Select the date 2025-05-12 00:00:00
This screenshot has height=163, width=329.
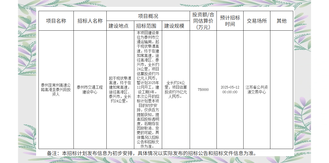230,90
